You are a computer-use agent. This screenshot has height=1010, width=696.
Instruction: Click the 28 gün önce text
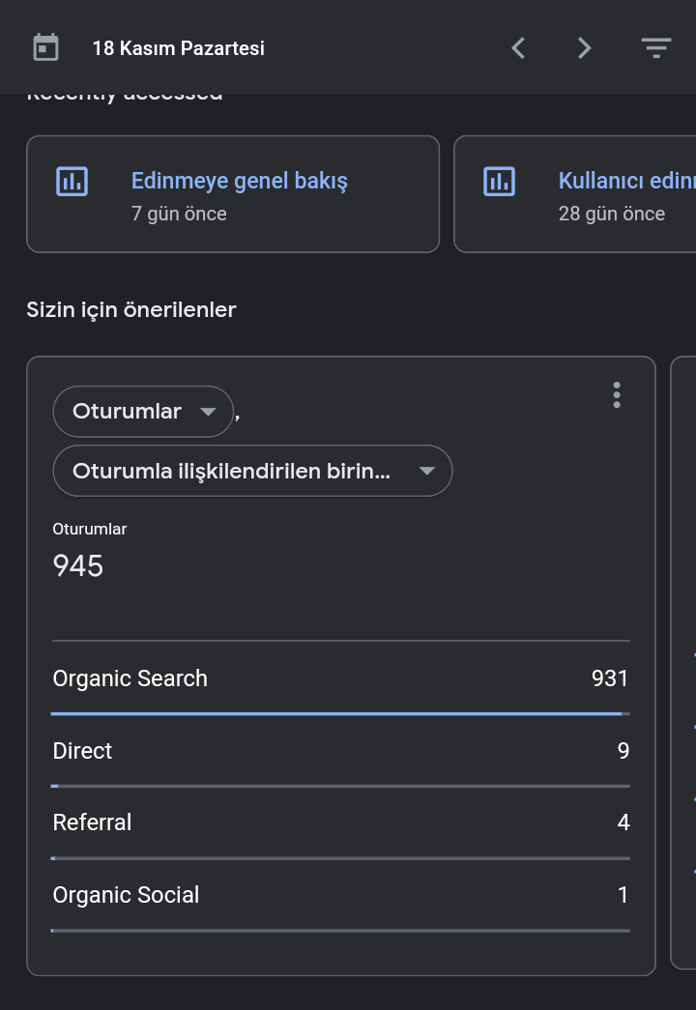[612, 214]
